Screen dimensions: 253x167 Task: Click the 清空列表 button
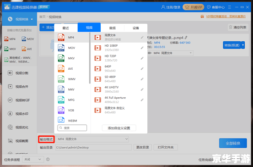(x=238, y=28)
